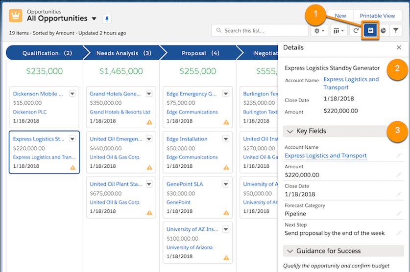Click Express Logistics Standby Generator title

(x=332, y=68)
